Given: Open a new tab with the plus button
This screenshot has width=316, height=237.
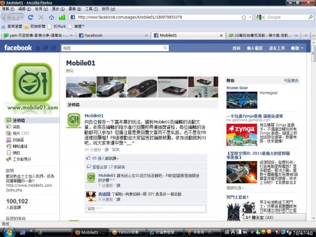Looking at the screenshot, I should coord(306,36).
